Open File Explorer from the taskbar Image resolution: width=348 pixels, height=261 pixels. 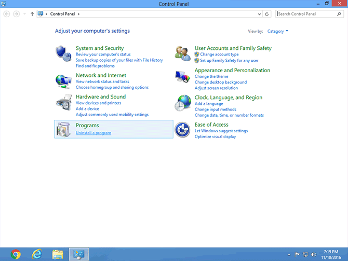point(58,254)
